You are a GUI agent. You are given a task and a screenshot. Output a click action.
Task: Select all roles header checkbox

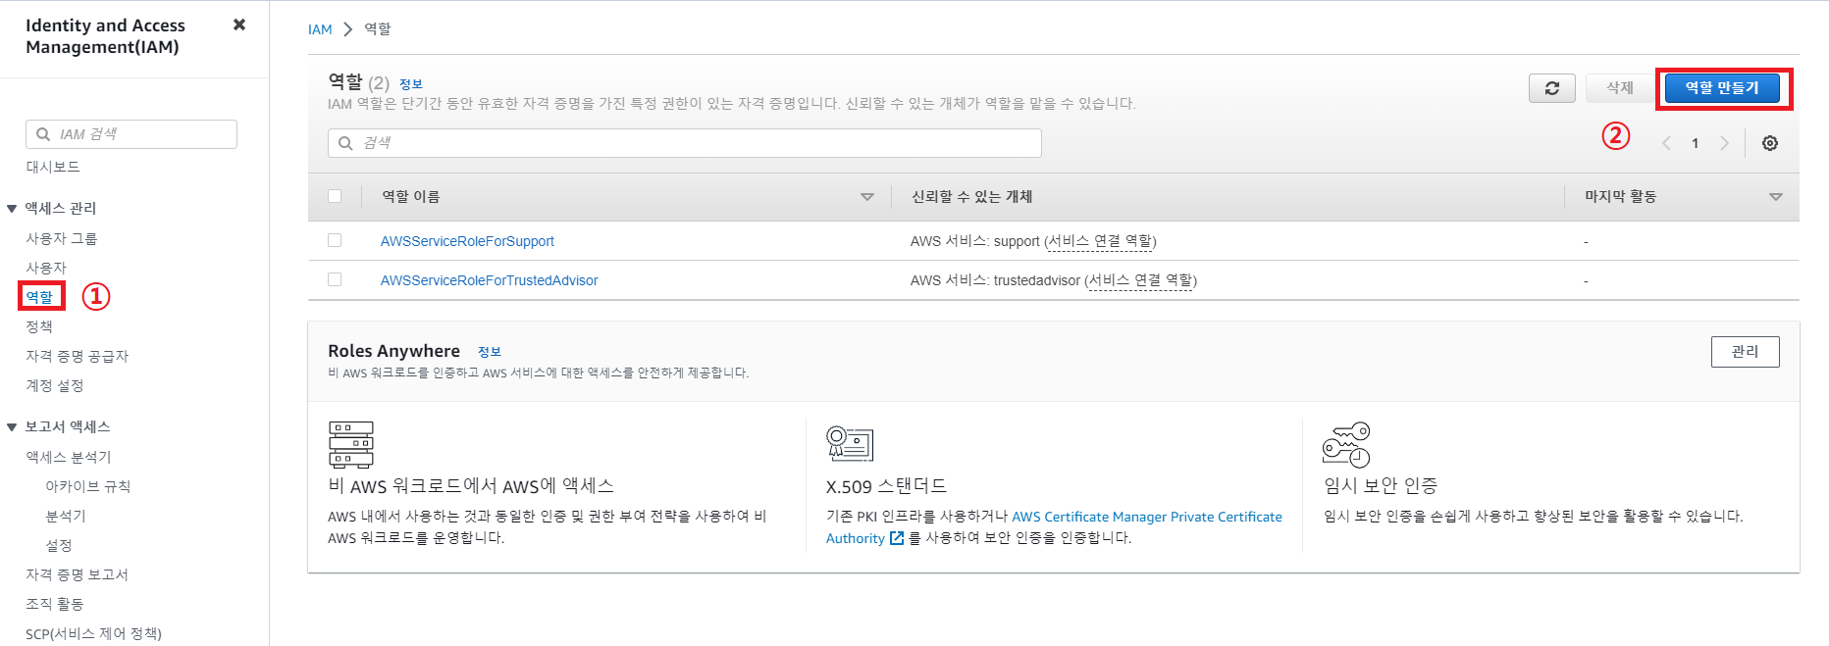point(335,196)
